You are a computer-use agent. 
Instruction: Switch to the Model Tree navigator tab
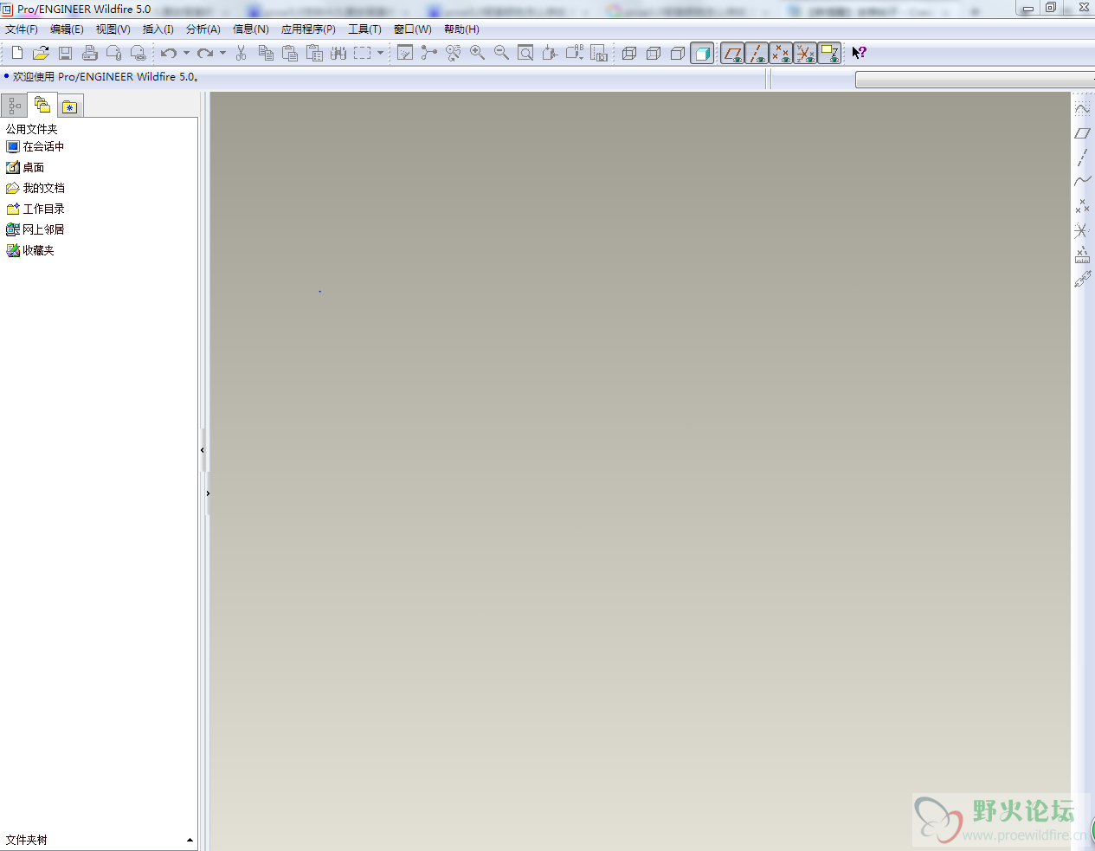(x=14, y=106)
